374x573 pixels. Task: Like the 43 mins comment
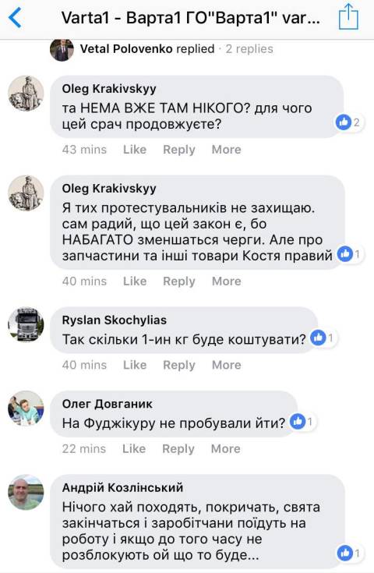pos(134,150)
